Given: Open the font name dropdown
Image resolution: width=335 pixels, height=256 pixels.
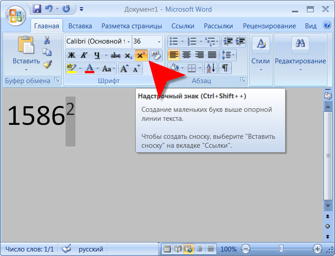Looking at the screenshot, I should tap(128, 41).
